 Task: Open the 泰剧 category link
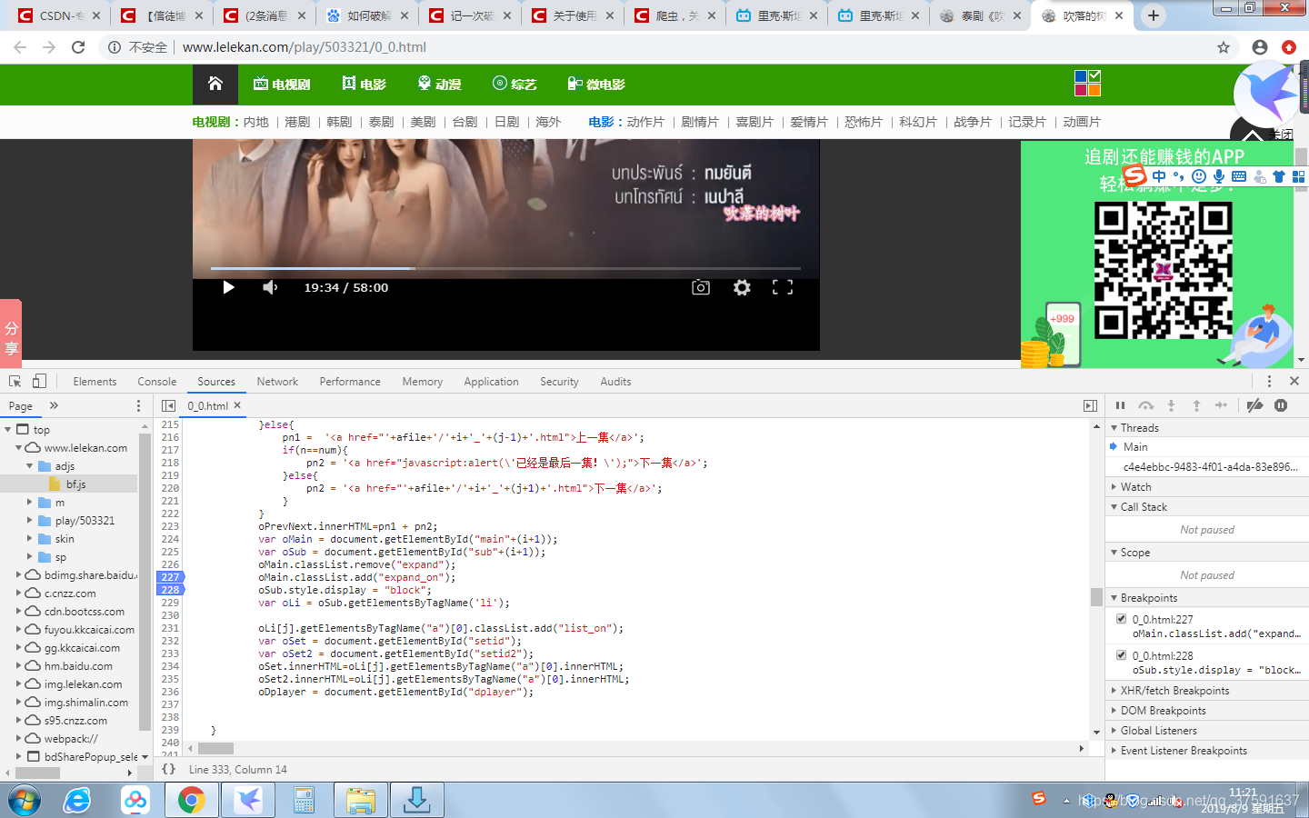pos(381,121)
